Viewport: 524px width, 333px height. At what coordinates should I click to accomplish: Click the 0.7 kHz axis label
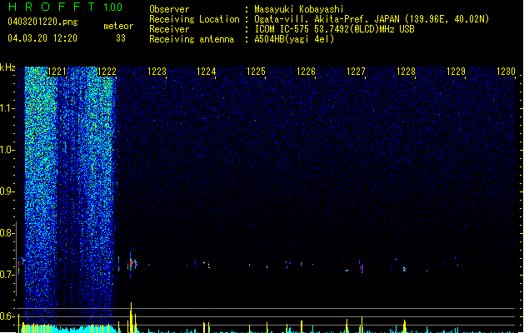pyautogui.click(x=6, y=275)
